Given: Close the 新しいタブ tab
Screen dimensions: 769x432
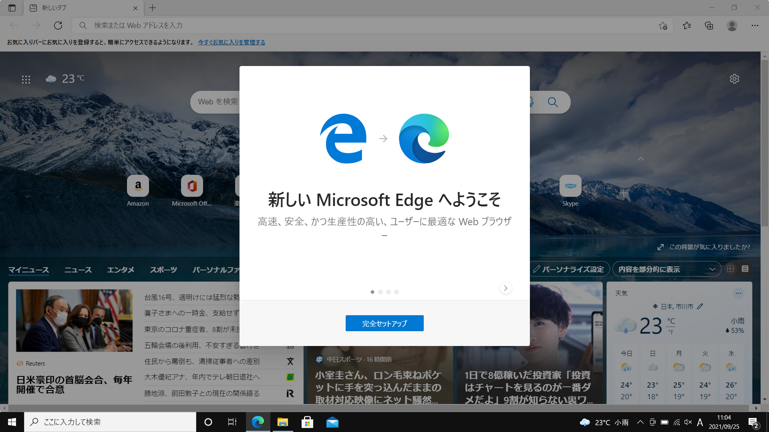Looking at the screenshot, I should click(x=135, y=8).
